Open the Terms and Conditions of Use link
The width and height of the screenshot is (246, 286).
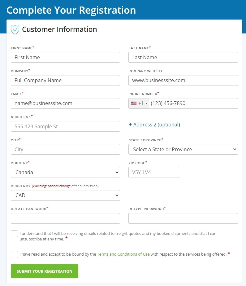pyautogui.click(x=123, y=254)
